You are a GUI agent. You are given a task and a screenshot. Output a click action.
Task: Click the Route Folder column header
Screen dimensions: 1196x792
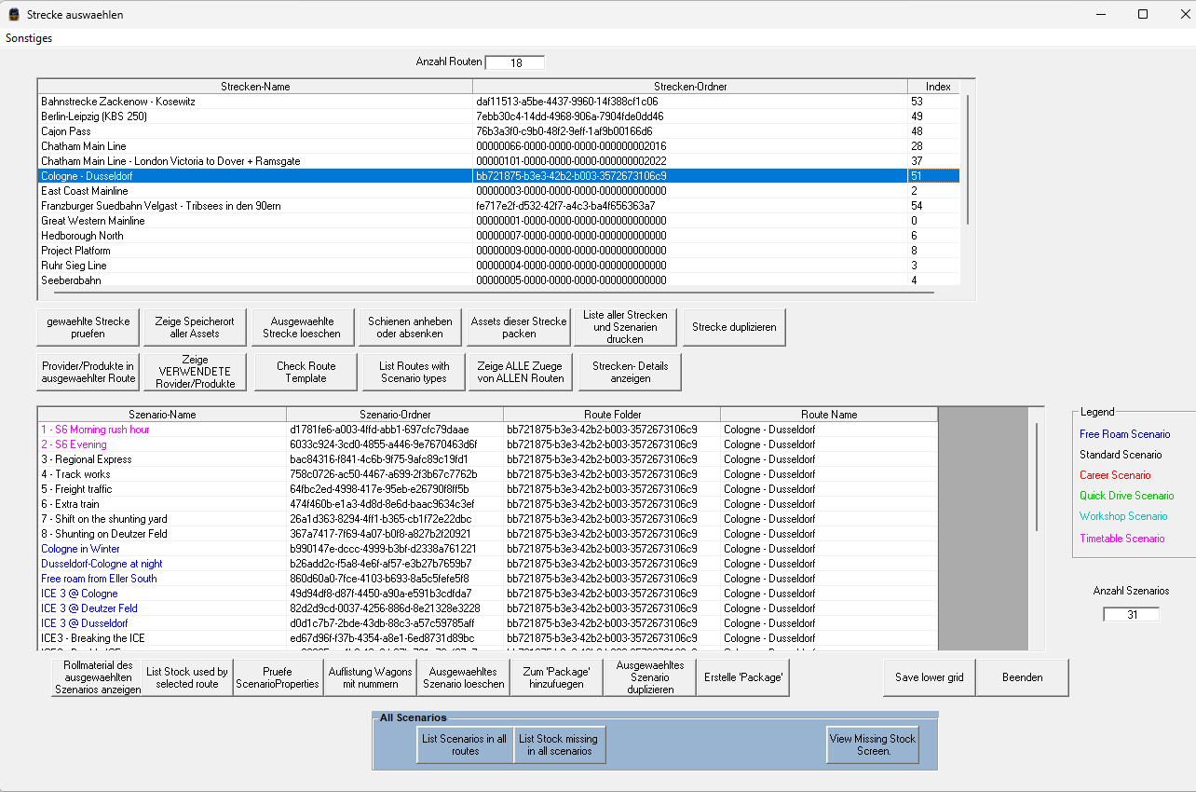point(612,415)
